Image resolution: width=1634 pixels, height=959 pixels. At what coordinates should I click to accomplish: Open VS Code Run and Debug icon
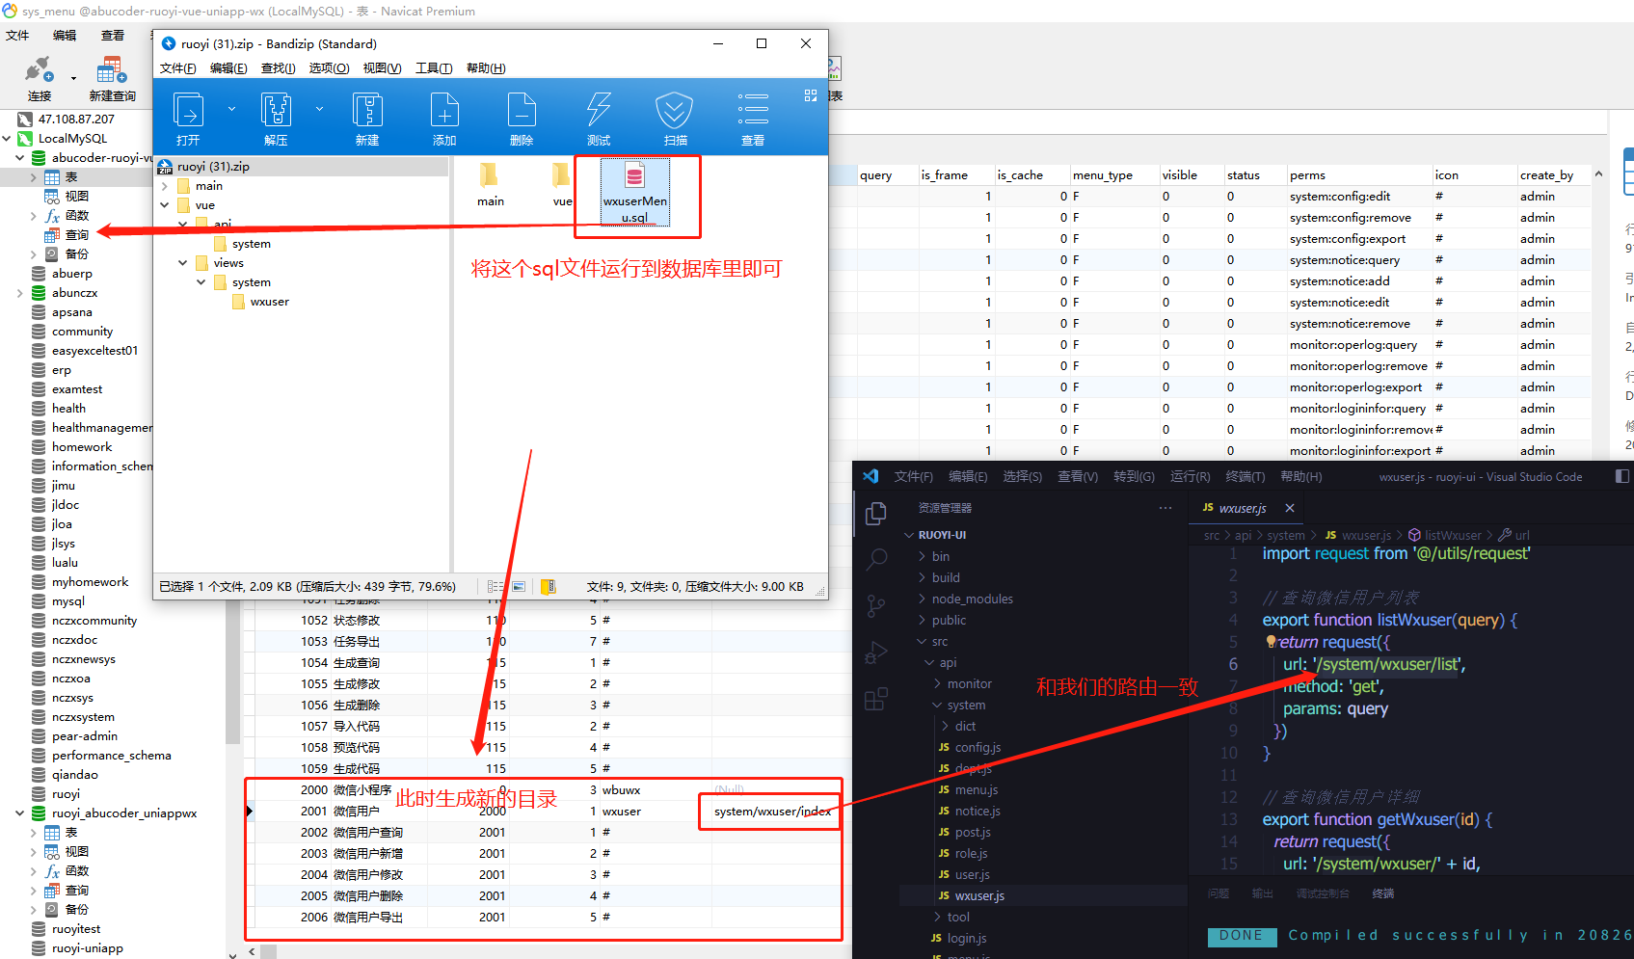coord(876,653)
